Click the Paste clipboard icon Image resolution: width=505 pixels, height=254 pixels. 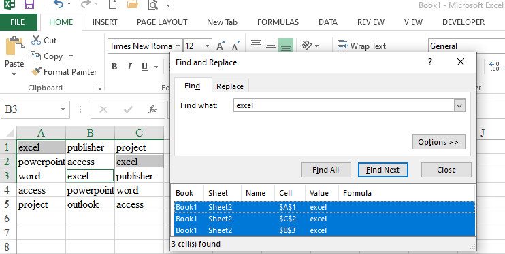point(15,47)
